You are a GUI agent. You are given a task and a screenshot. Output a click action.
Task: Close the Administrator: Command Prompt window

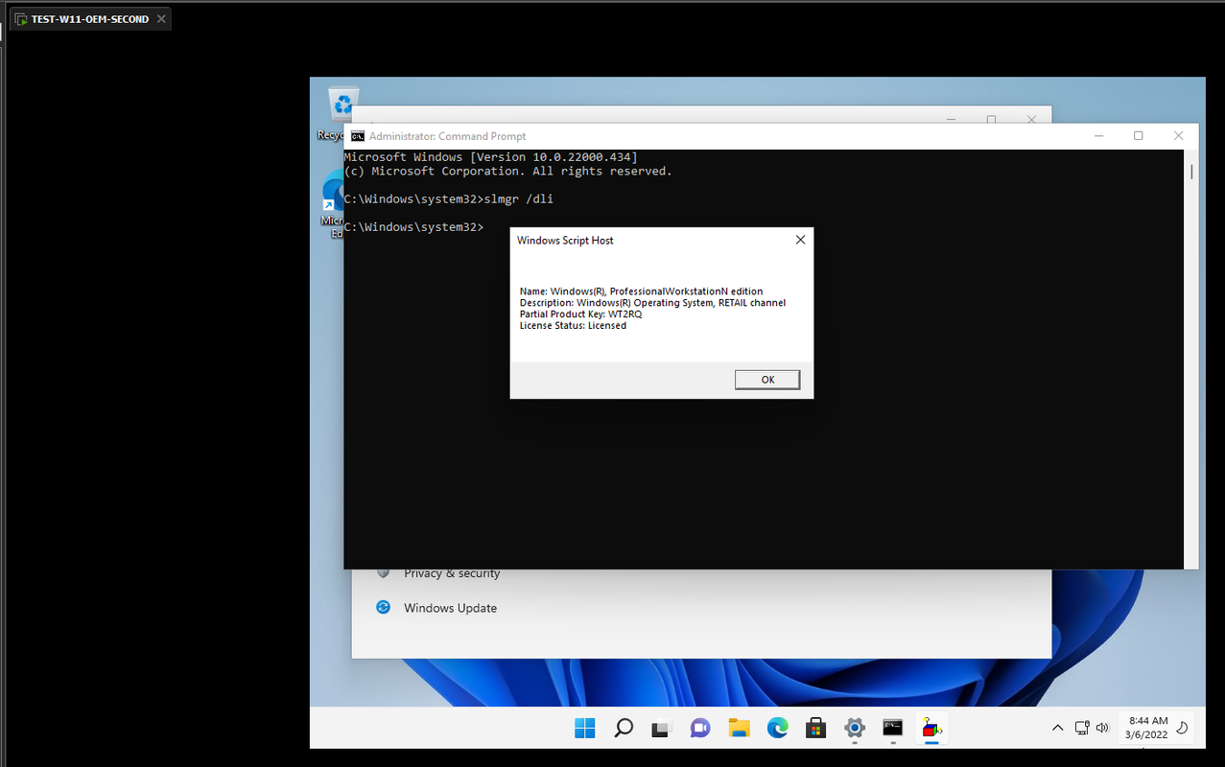point(1179,136)
